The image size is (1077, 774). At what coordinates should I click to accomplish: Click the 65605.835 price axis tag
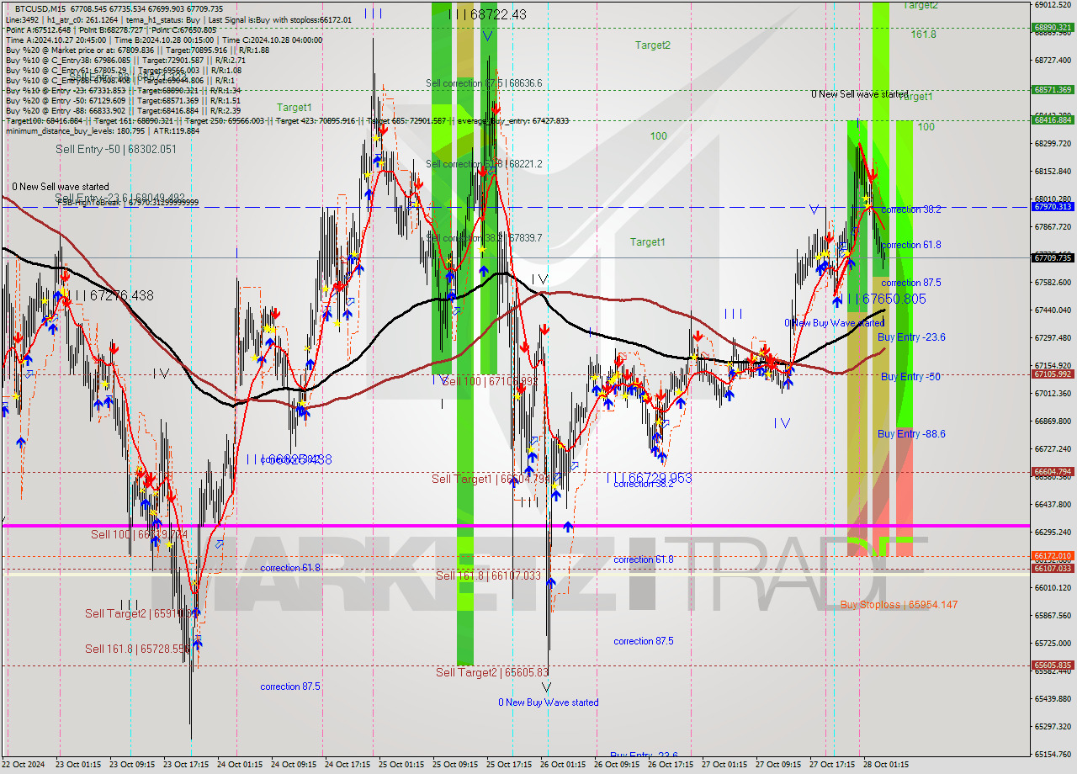tap(1053, 665)
